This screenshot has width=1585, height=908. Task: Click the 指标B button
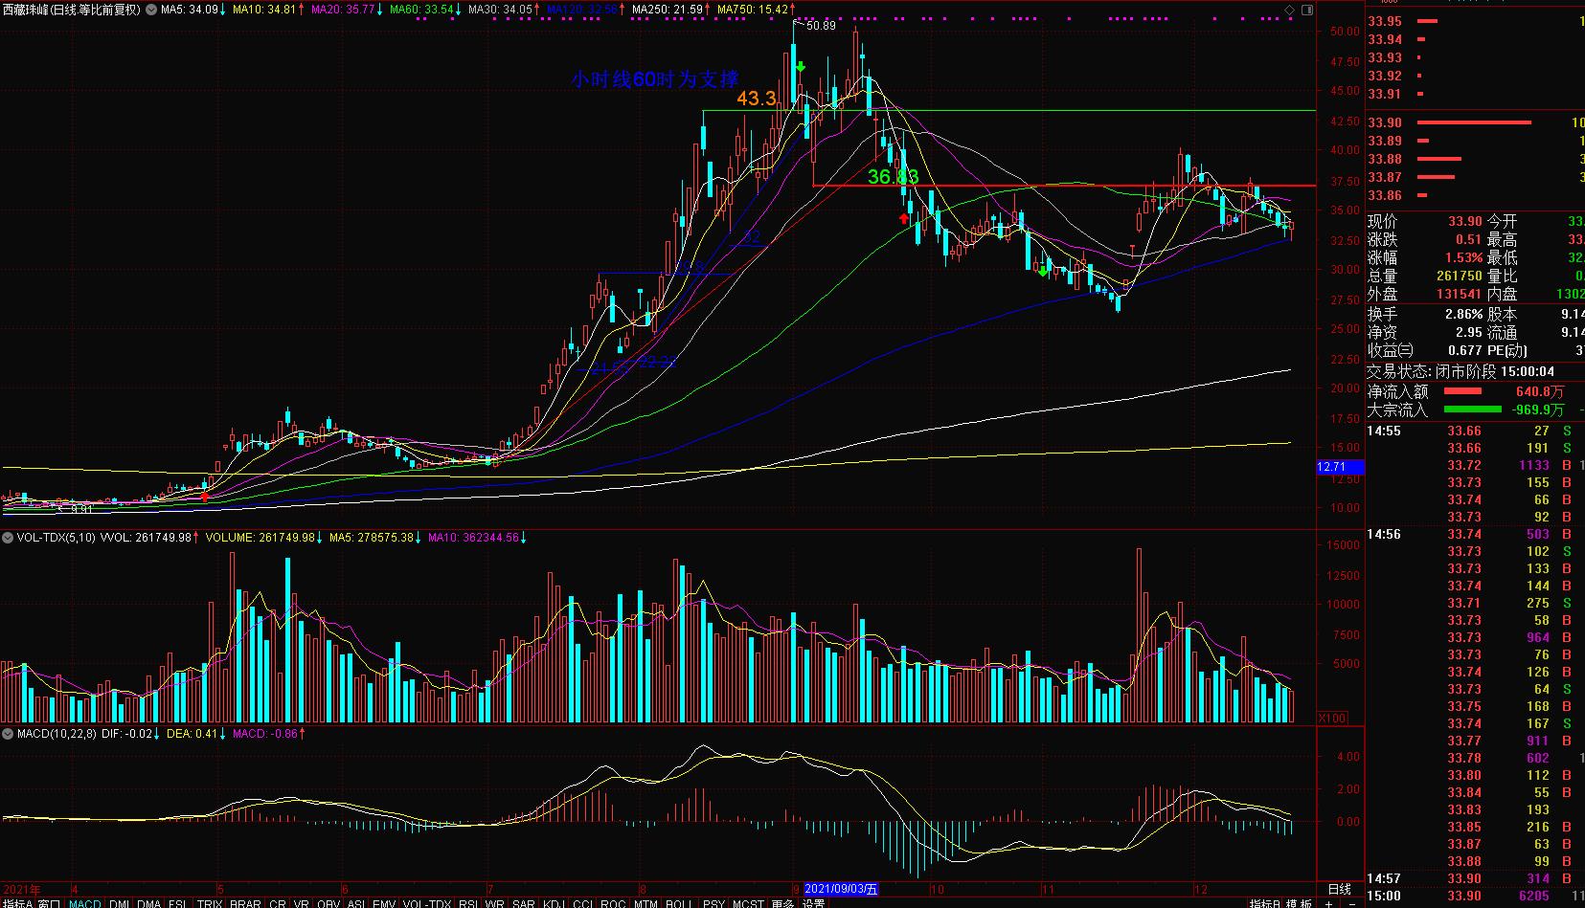click(1266, 902)
